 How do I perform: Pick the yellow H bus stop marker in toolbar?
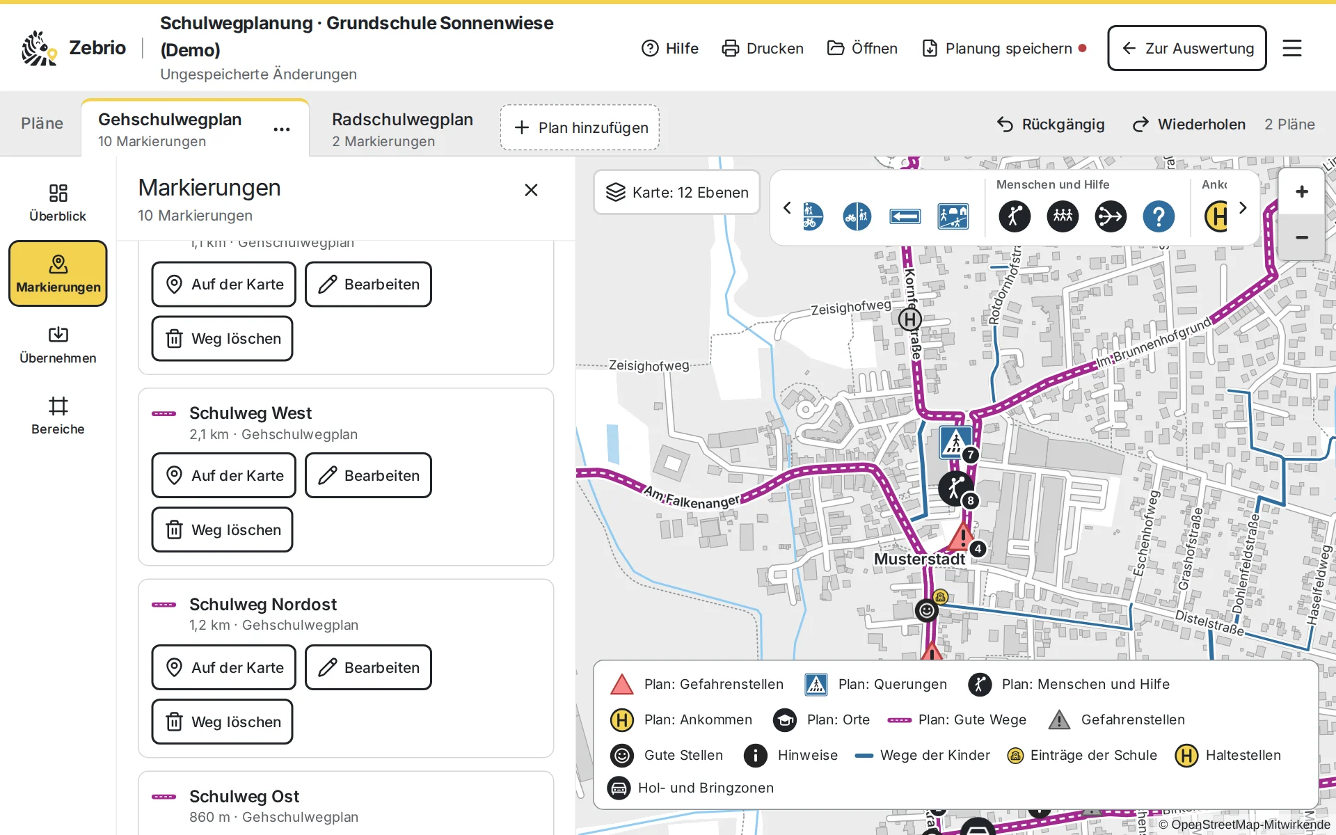(1216, 216)
